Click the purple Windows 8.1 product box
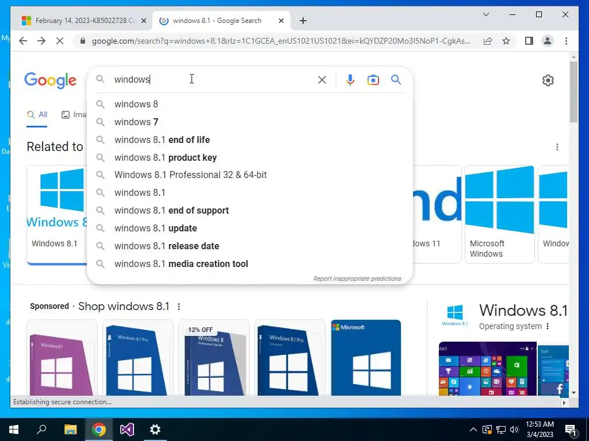589x441 pixels. click(62, 358)
